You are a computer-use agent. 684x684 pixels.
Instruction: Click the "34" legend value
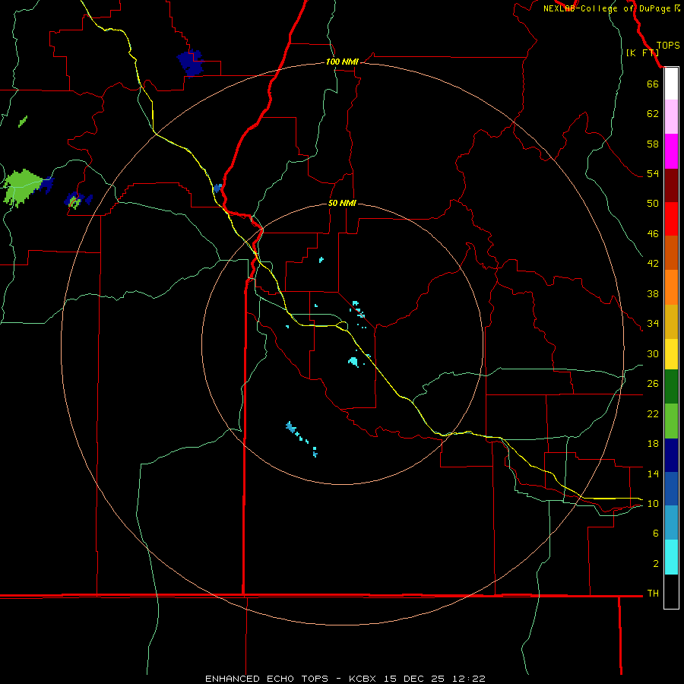point(653,324)
